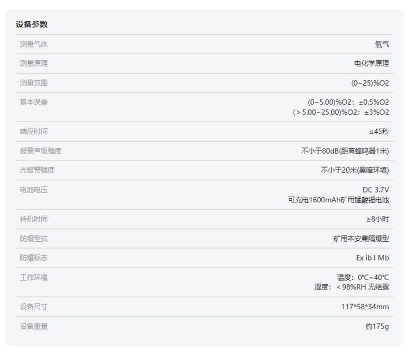Click the 设备参数 heading

(x=32, y=24)
